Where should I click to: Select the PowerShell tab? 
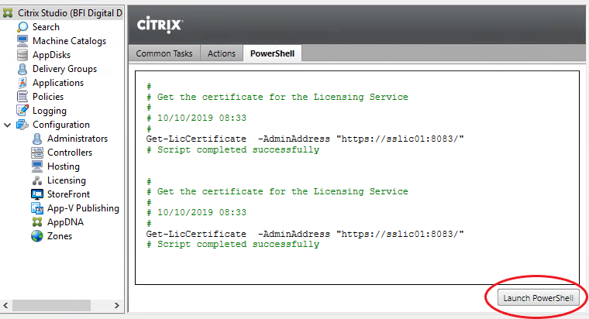pyautogui.click(x=273, y=53)
